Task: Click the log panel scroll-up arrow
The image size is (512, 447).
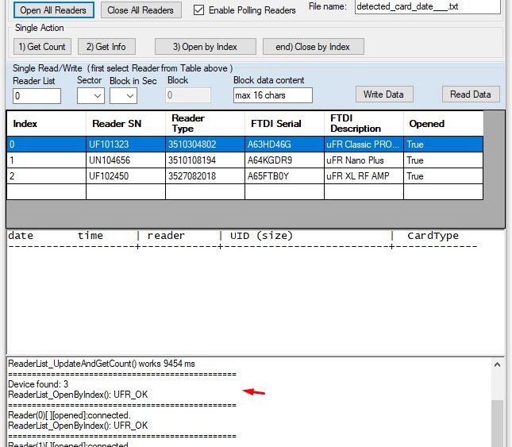Action: pos(497,364)
